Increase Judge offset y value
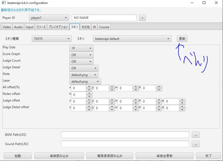The image size is (223, 161). [x=112, y=100]
